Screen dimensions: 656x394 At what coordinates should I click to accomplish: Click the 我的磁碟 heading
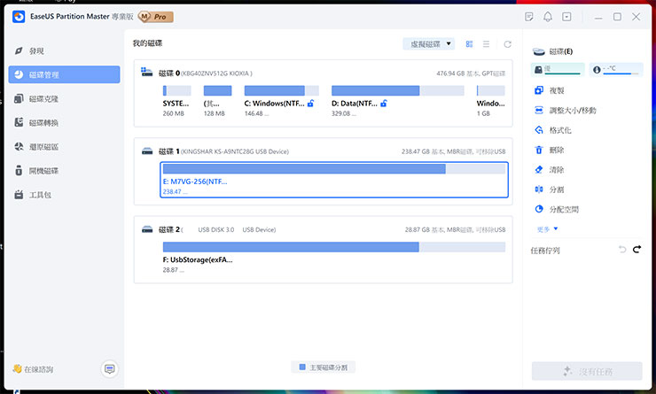pyautogui.click(x=148, y=43)
